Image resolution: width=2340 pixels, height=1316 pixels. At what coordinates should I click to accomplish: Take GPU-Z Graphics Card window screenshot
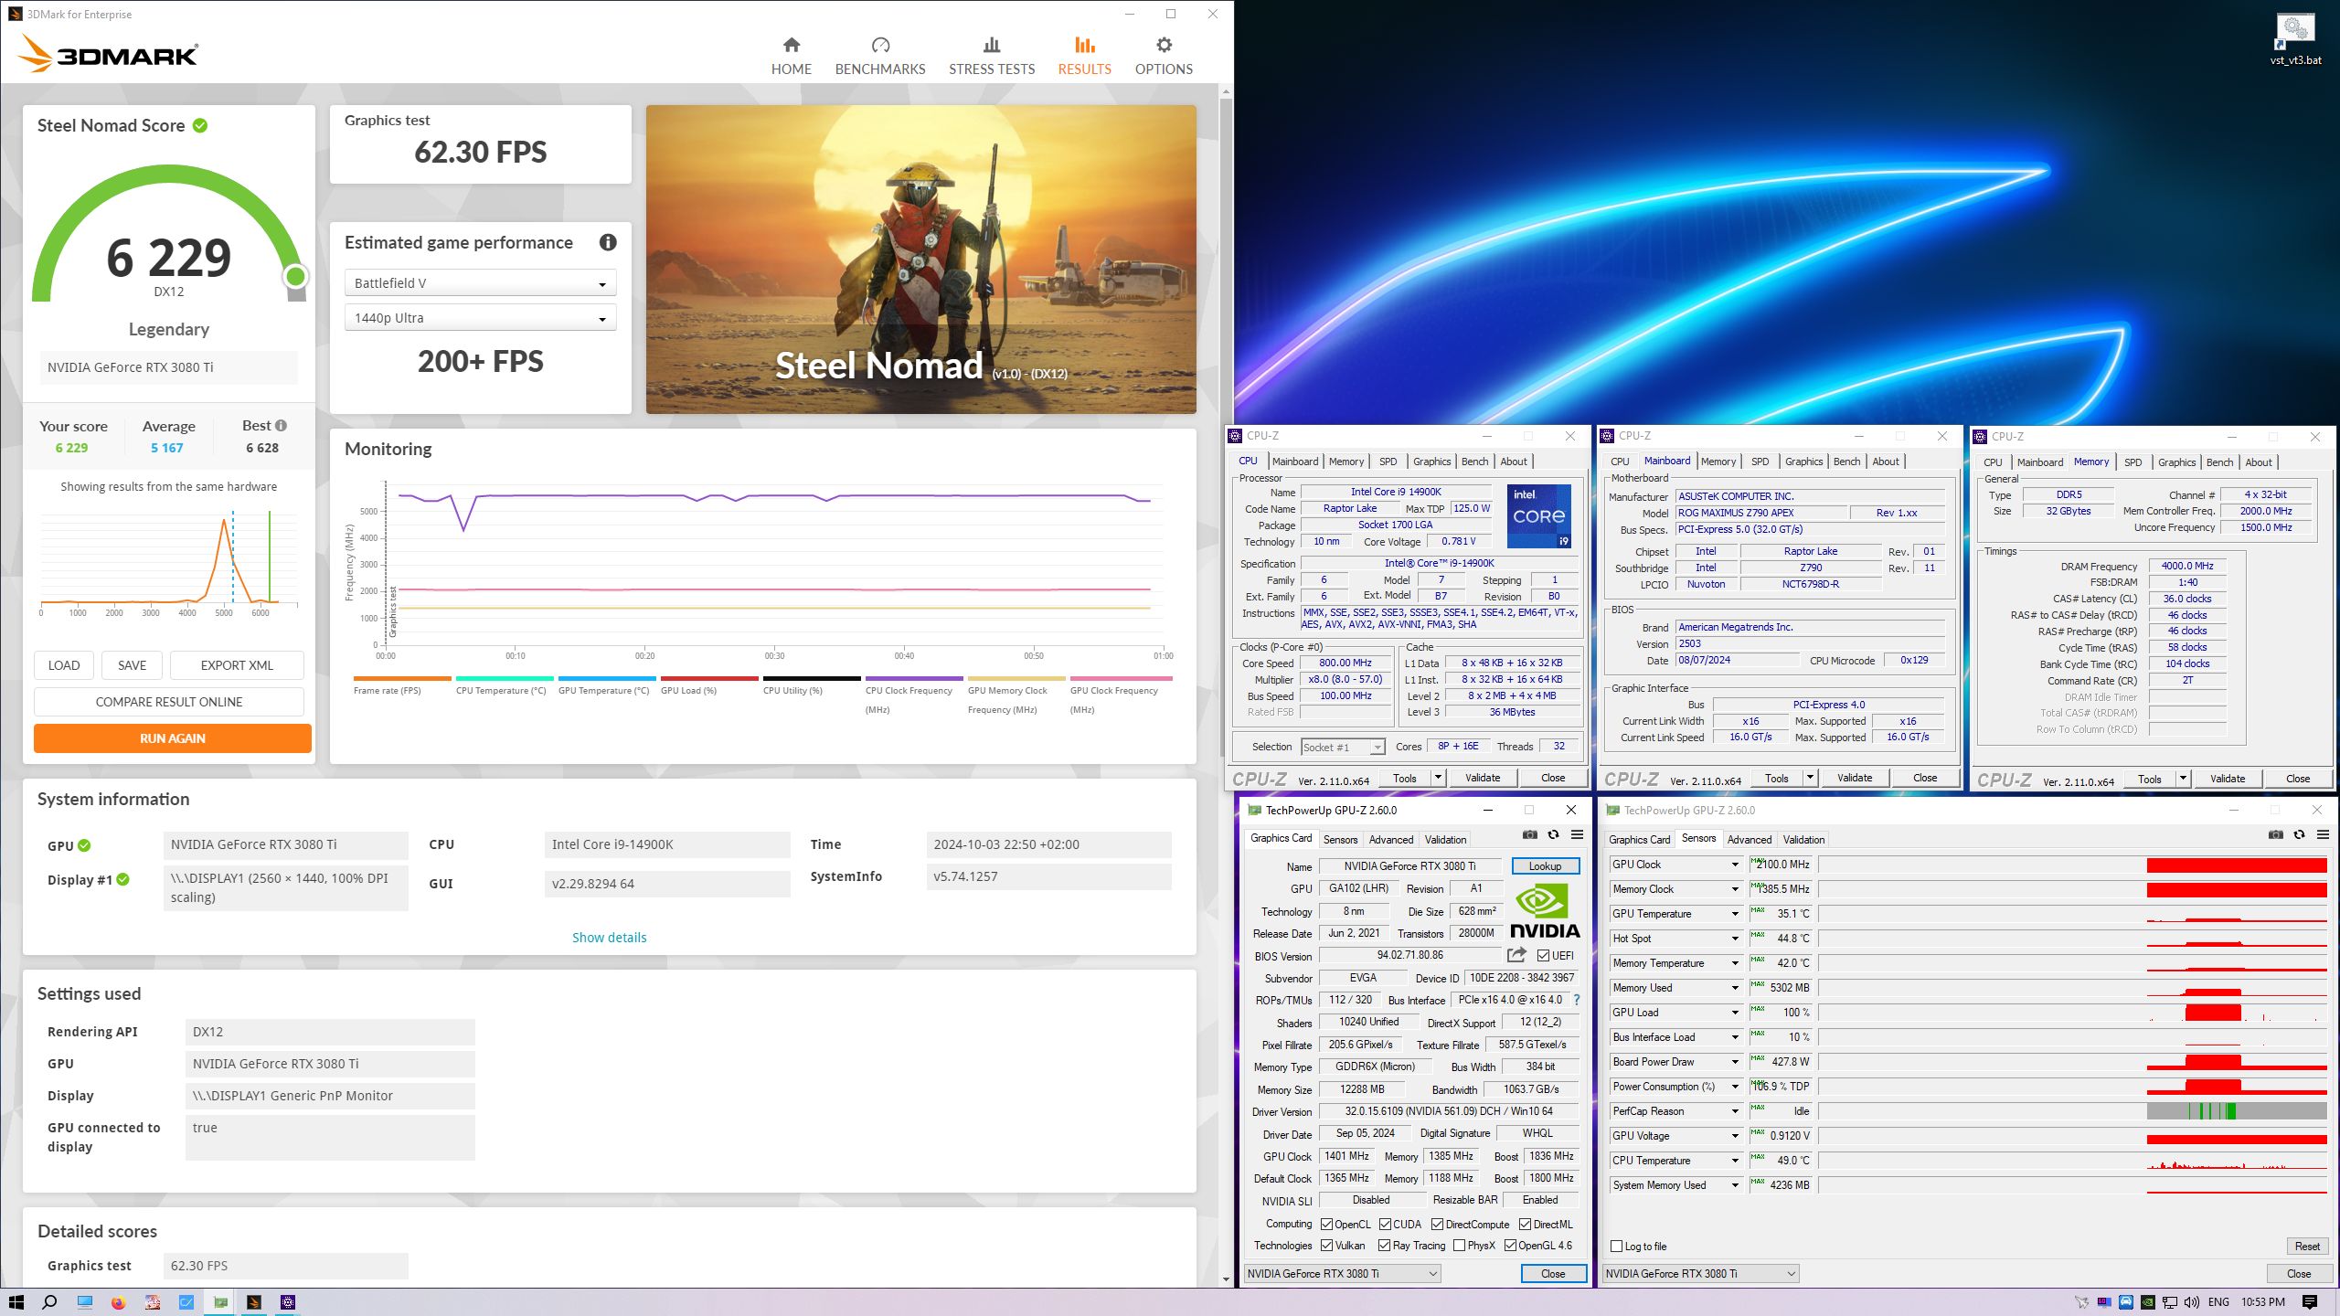pyautogui.click(x=1529, y=834)
